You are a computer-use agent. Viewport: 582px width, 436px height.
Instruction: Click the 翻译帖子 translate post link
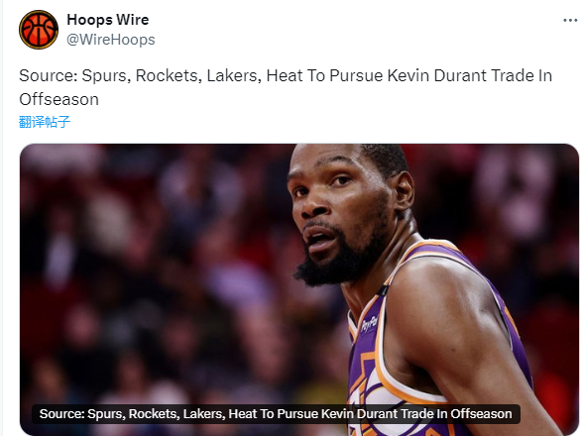tap(45, 122)
